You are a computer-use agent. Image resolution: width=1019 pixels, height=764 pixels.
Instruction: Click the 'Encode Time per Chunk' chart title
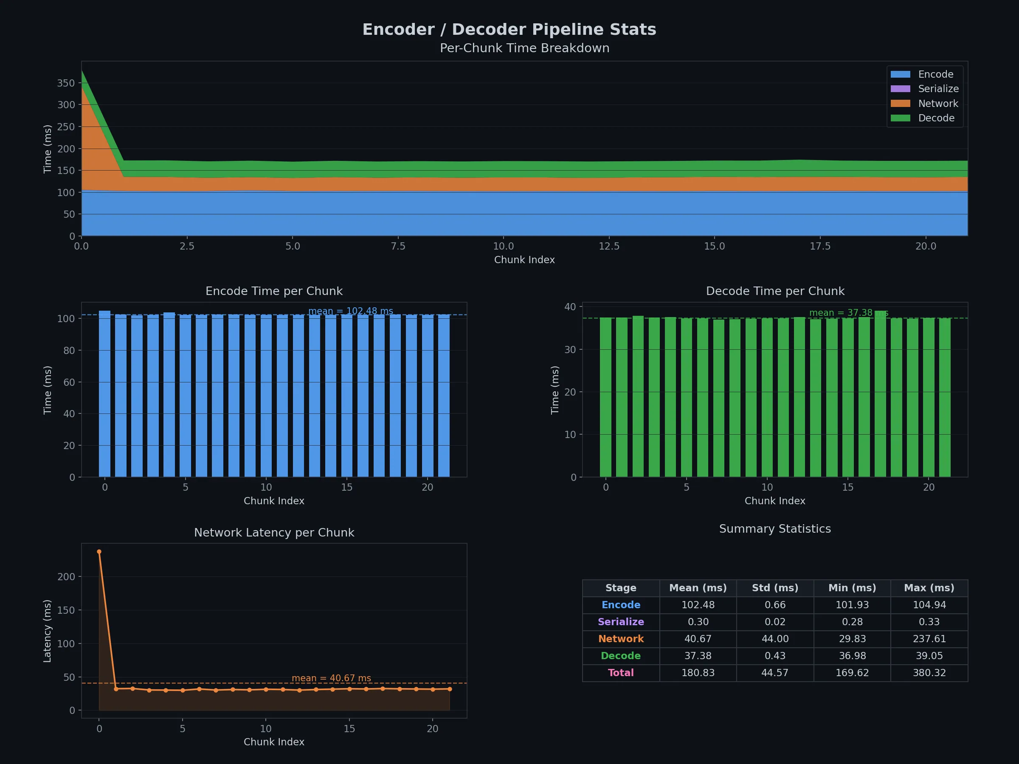[x=274, y=291]
